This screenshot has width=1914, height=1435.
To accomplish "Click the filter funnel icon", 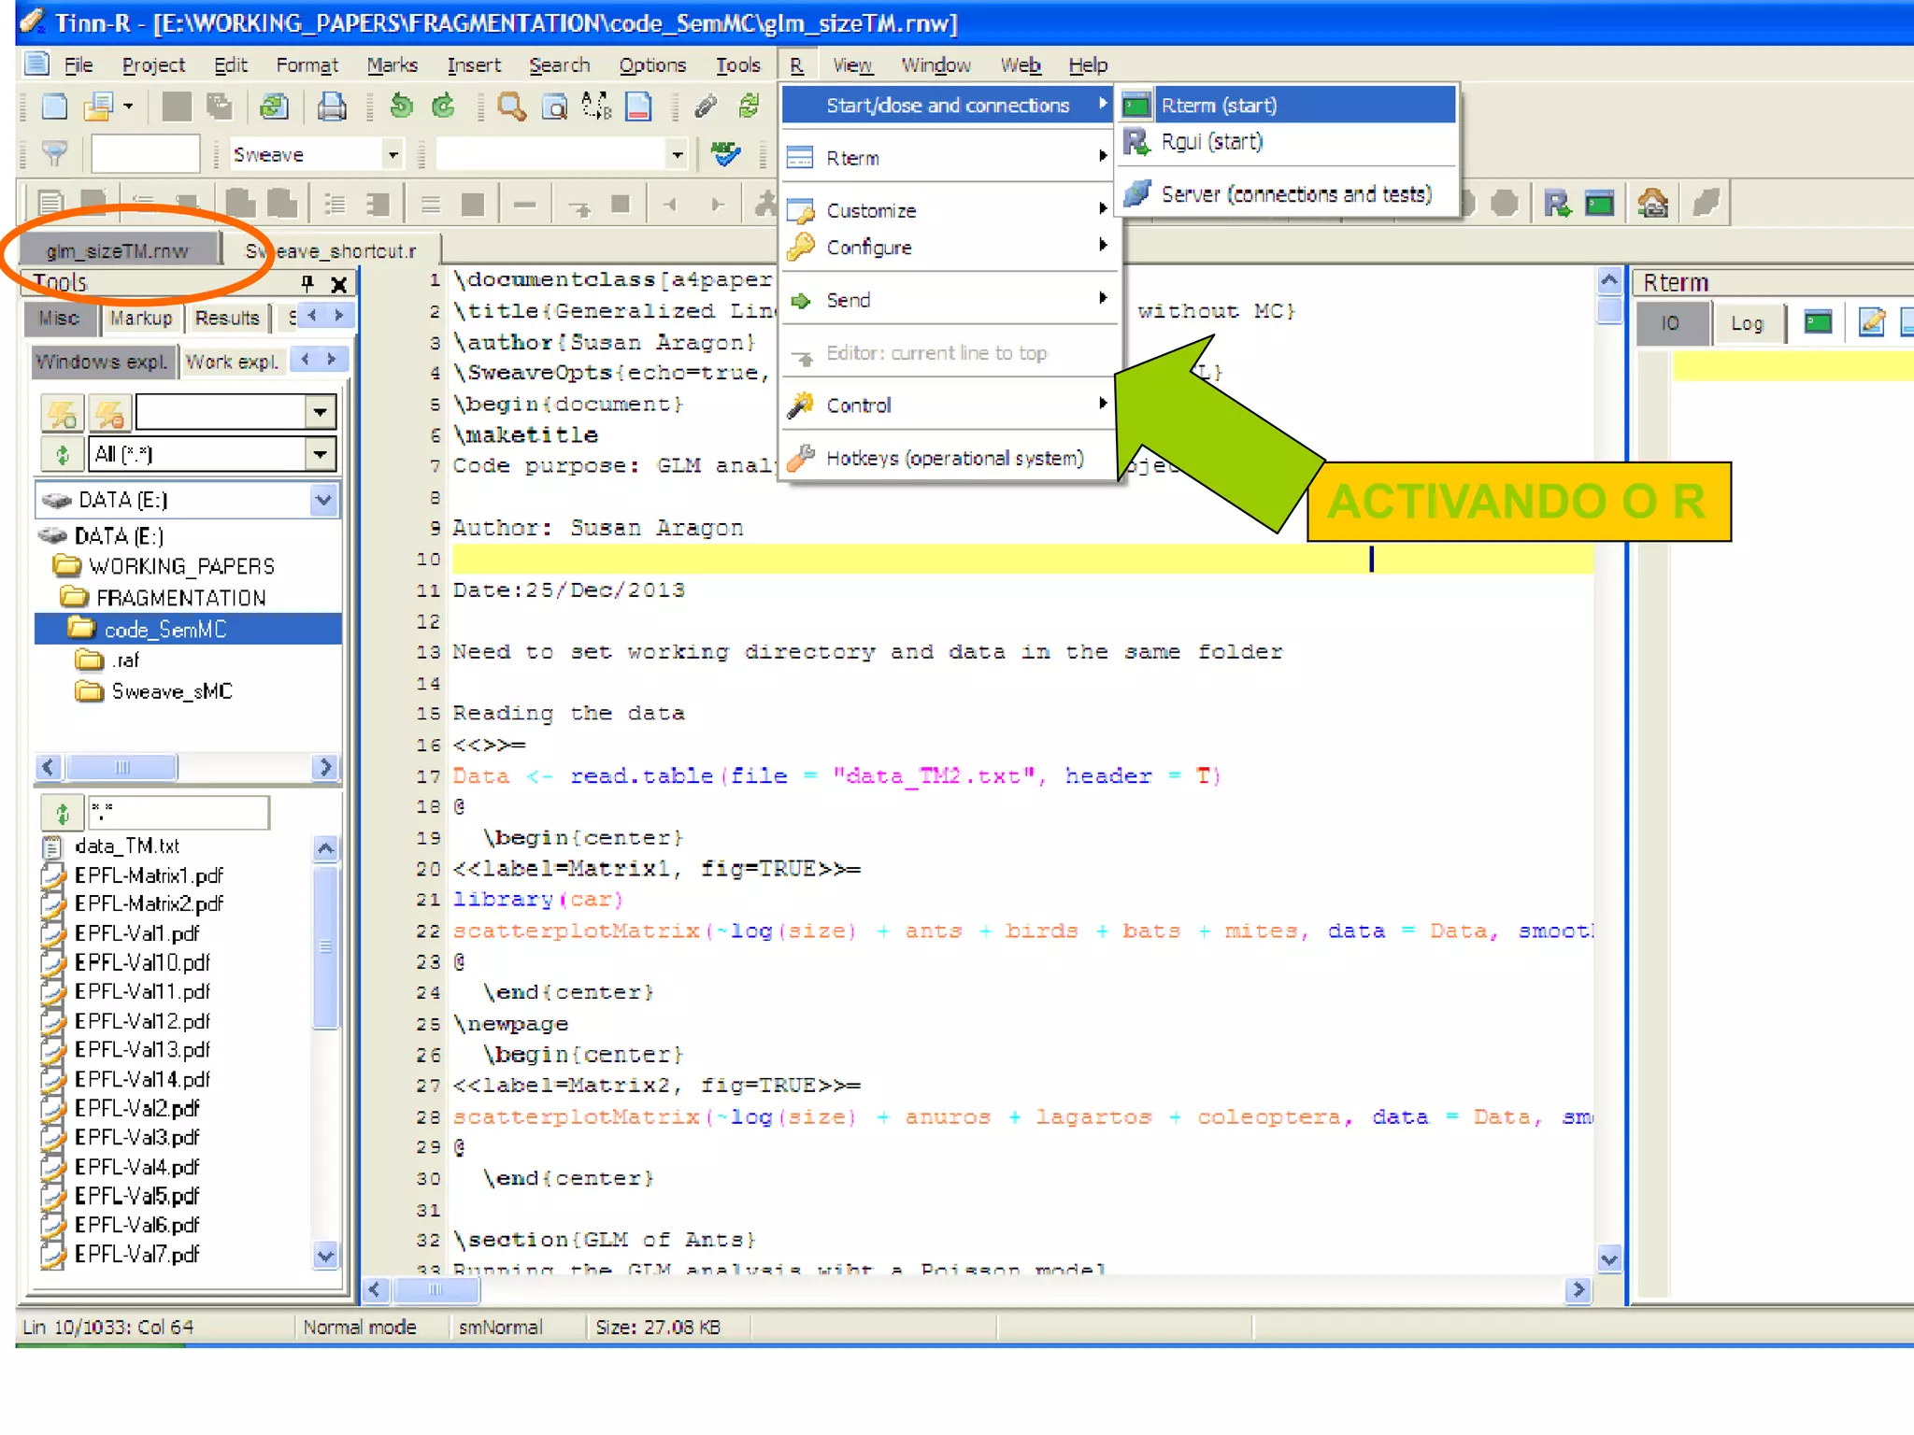I will pos(54,153).
